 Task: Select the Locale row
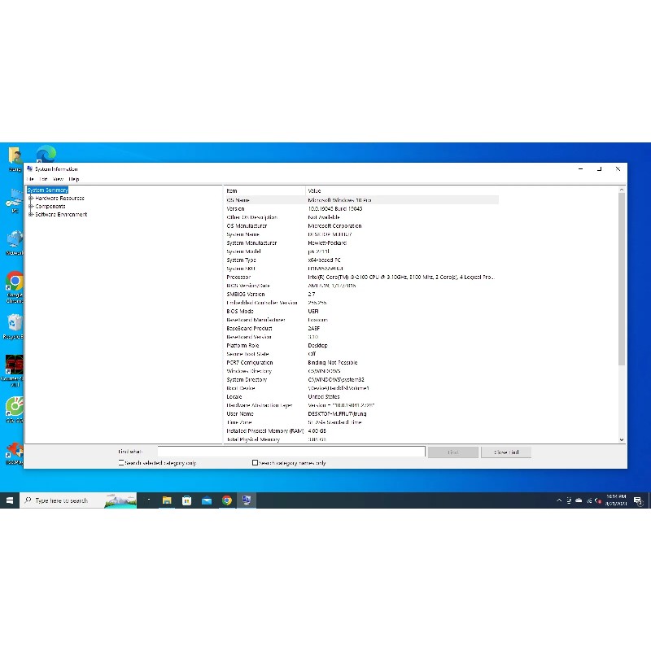click(361, 396)
